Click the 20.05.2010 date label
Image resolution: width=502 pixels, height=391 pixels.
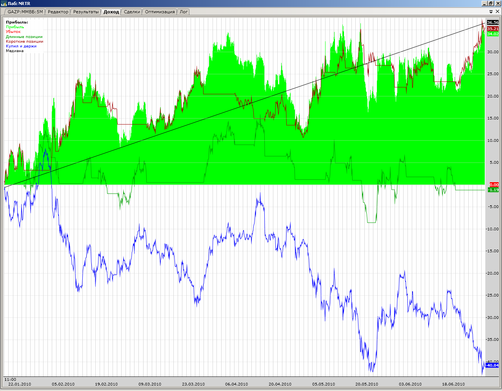[367, 384]
